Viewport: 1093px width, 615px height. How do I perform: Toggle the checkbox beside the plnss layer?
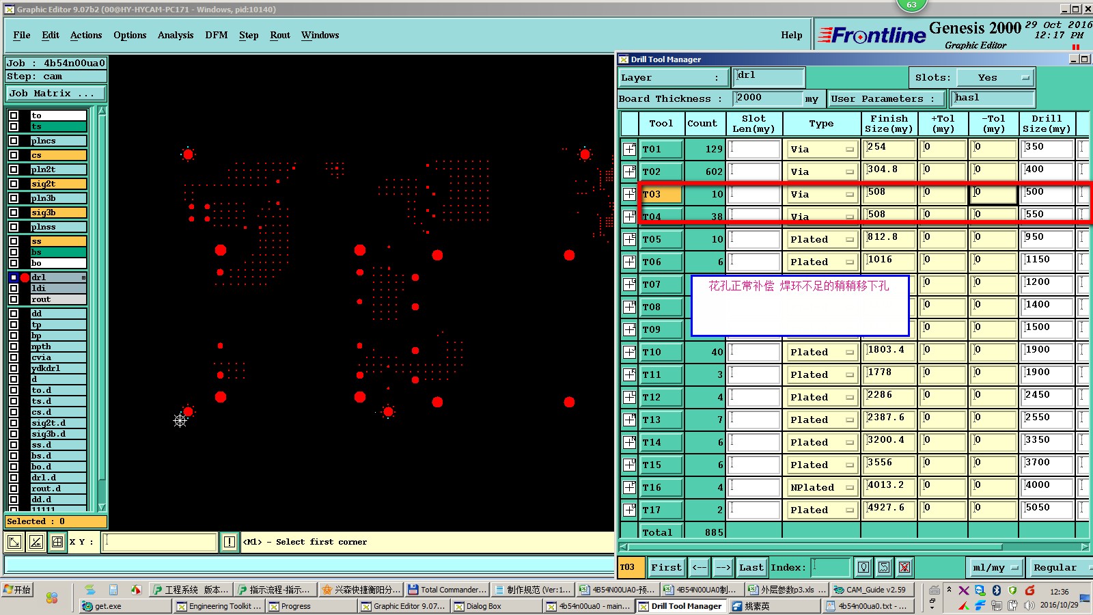(x=14, y=227)
